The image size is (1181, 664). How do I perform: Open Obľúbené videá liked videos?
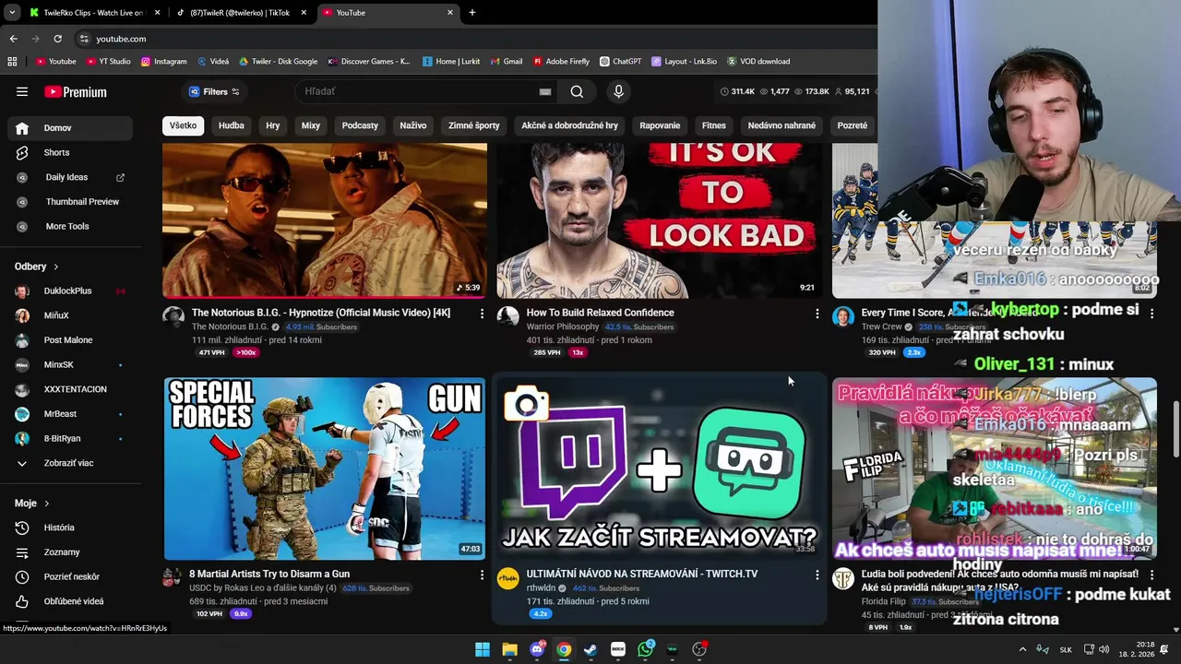tap(70, 601)
